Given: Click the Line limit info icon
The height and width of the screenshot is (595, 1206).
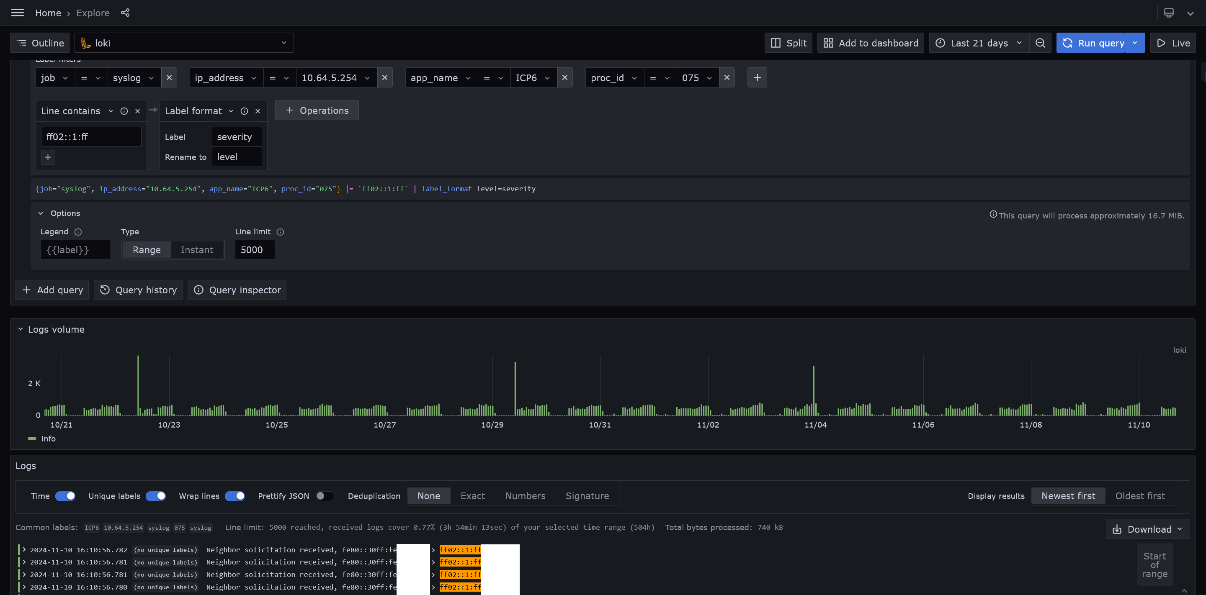Looking at the screenshot, I should 281,232.
